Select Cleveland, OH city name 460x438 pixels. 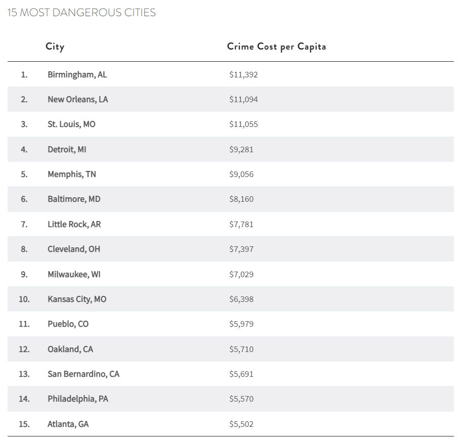(x=74, y=249)
